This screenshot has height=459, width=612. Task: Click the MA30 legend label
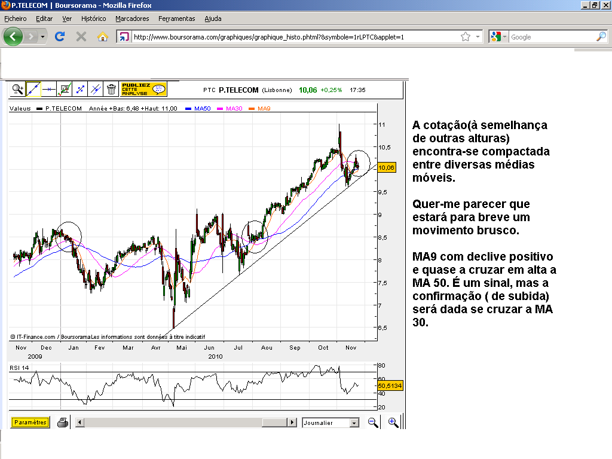pyautogui.click(x=234, y=109)
